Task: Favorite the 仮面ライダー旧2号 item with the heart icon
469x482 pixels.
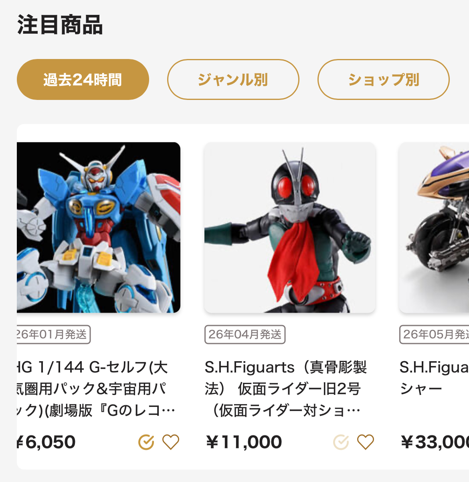Action: (366, 442)
